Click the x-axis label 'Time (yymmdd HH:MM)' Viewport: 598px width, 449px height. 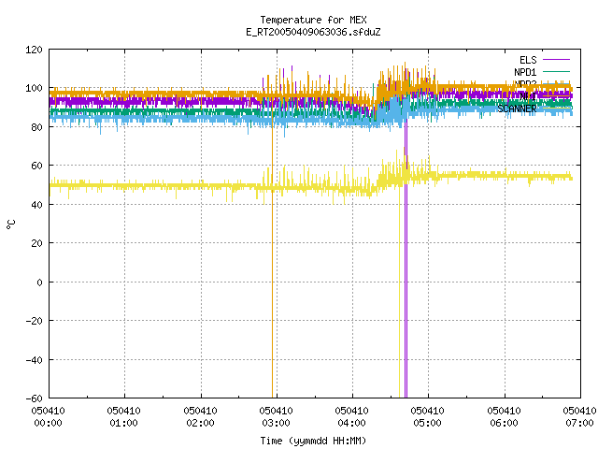(313, 441)
